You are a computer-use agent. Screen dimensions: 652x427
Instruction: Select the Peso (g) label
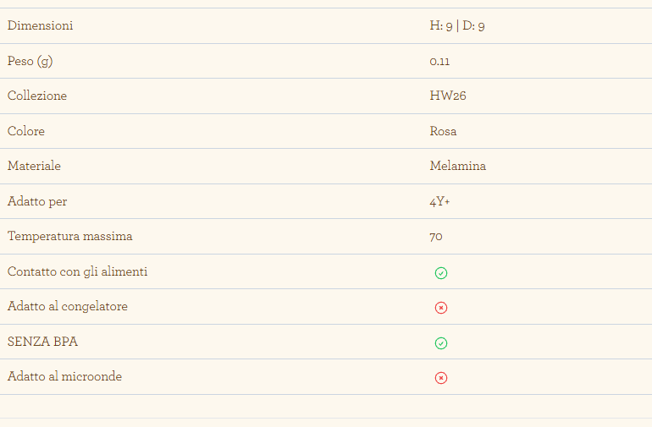tap(30, 61)
